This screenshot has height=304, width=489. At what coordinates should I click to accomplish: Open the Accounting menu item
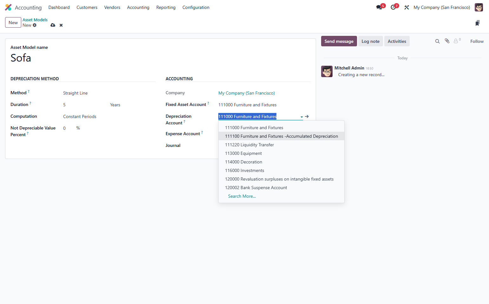pos(138,7)
